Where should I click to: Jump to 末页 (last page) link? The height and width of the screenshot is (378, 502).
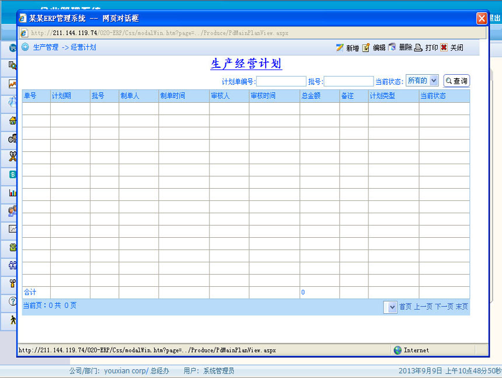coord(462,307)
